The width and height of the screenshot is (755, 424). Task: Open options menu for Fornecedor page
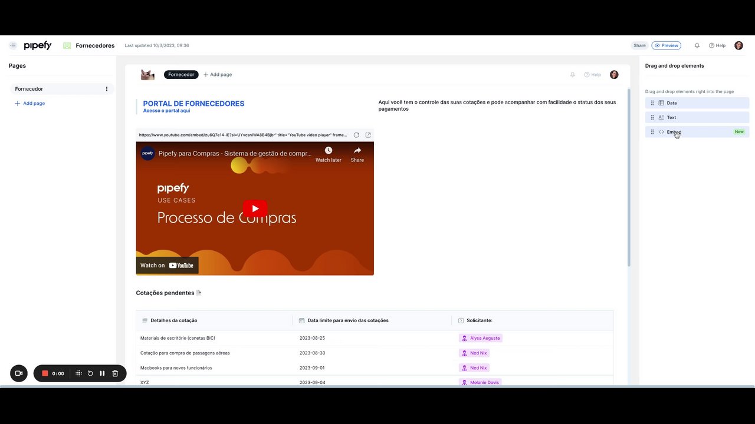tap(107, 89)
